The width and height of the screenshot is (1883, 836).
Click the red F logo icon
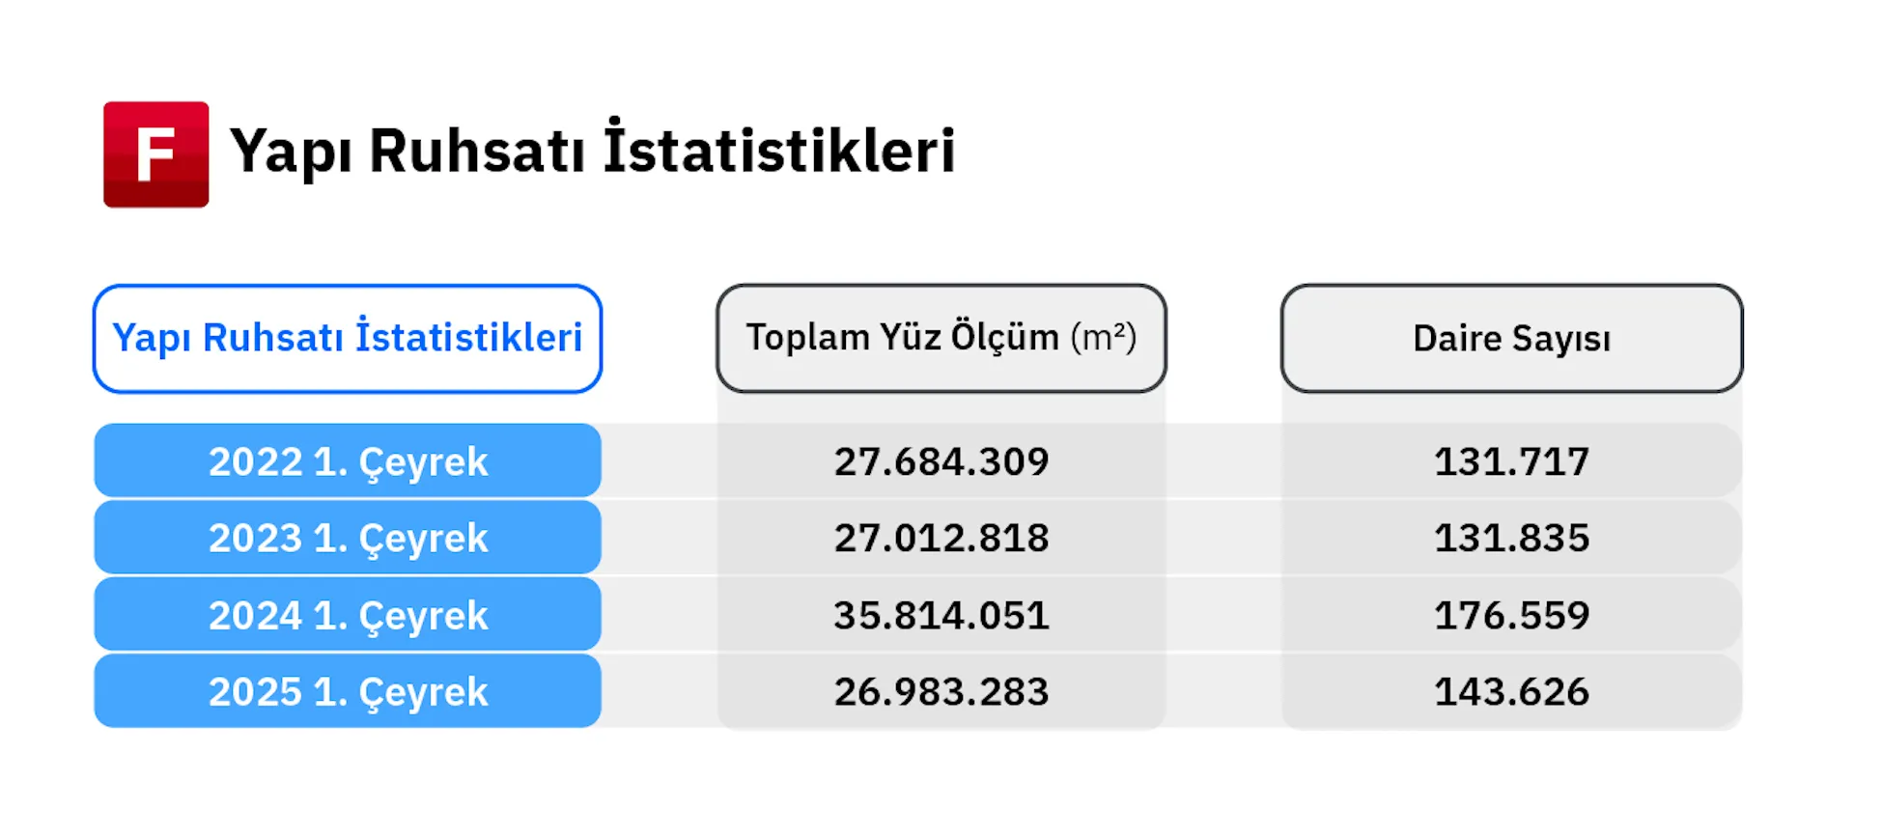156,154
